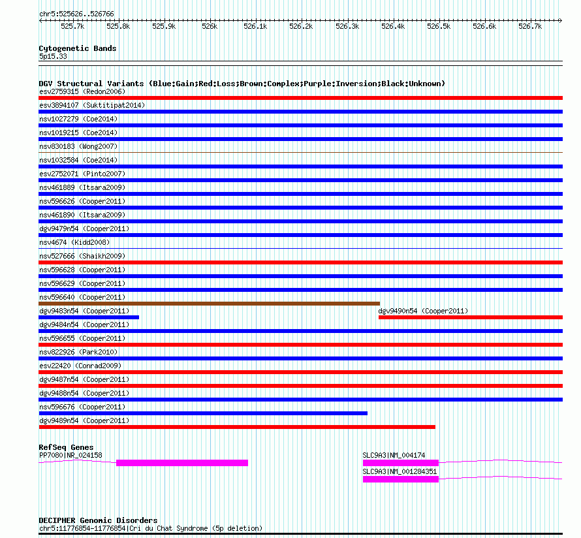Click the short blue bar under dgv9483n54
The image size is (581, 538).
[89, 317]
